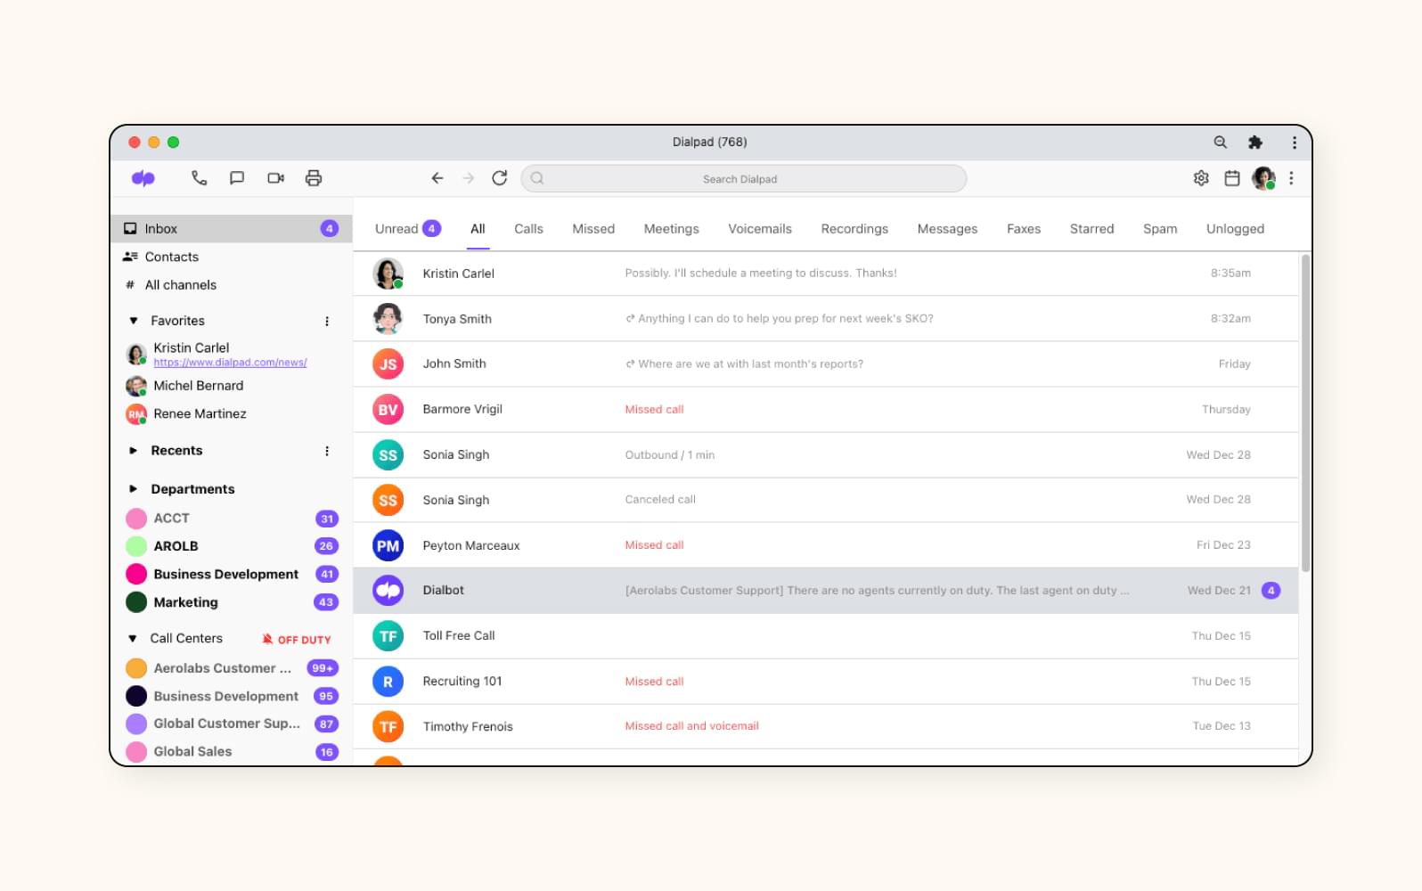Click the Dialpad logo icon

[143, 178]
